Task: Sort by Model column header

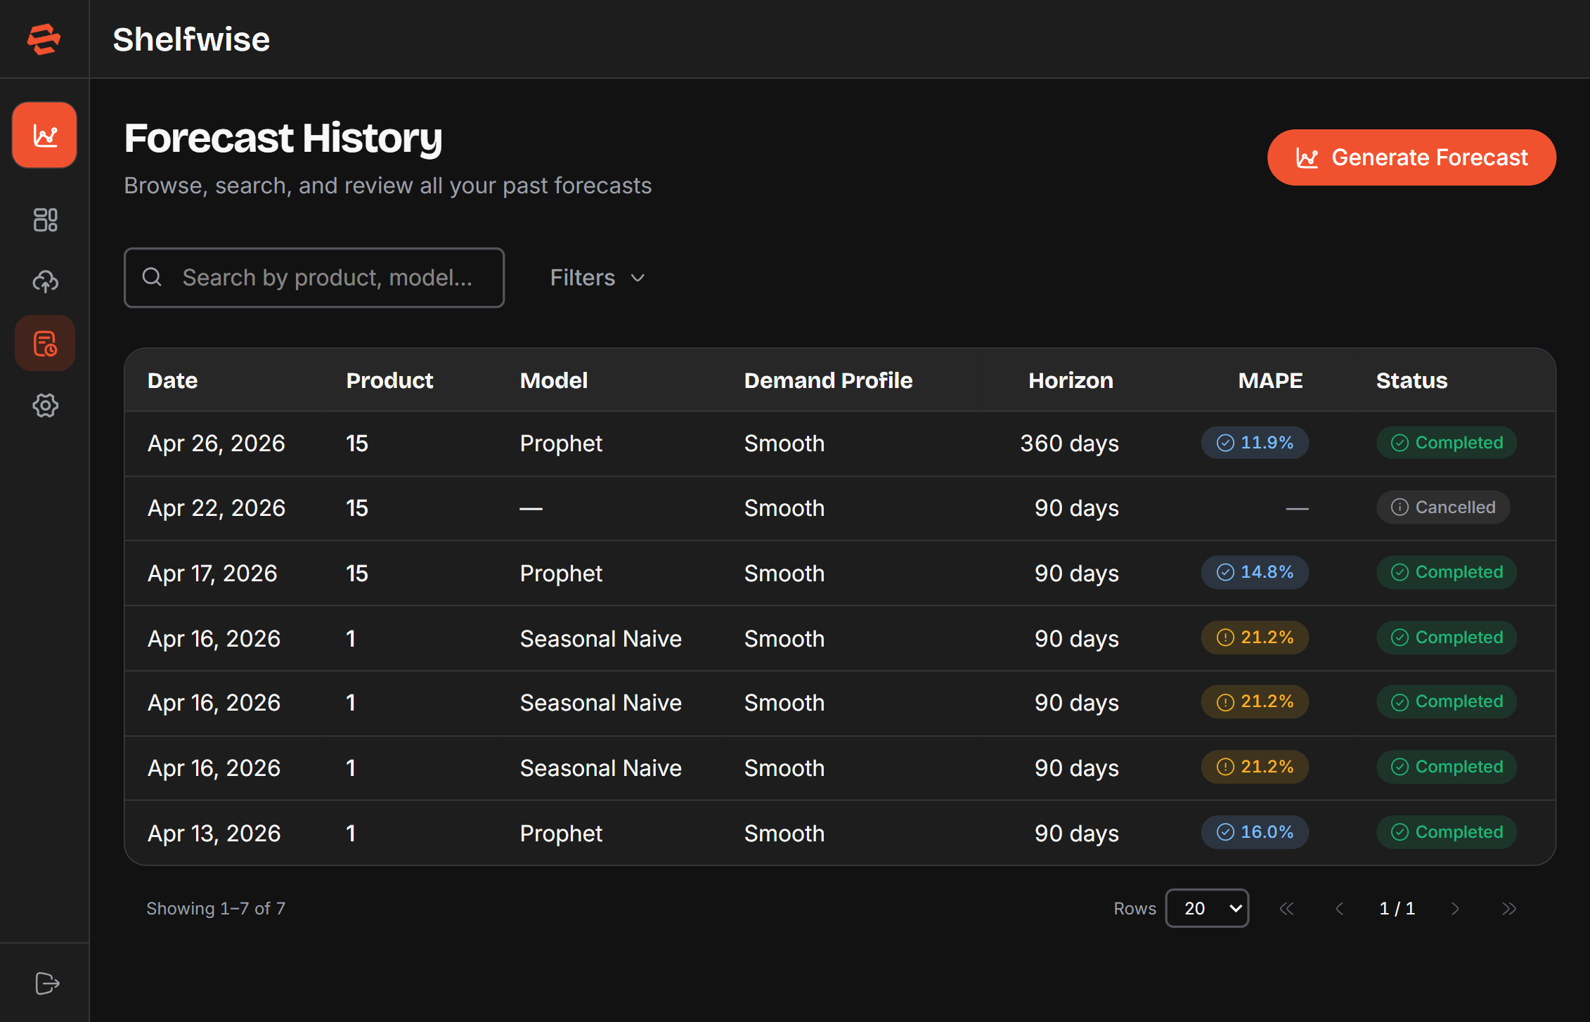Action: pyautogui.click(x=554, y=380)
